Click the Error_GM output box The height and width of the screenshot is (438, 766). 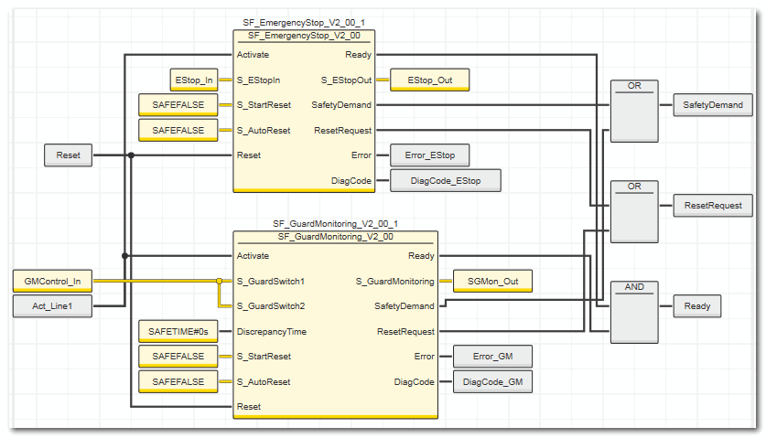click(492, 357)
